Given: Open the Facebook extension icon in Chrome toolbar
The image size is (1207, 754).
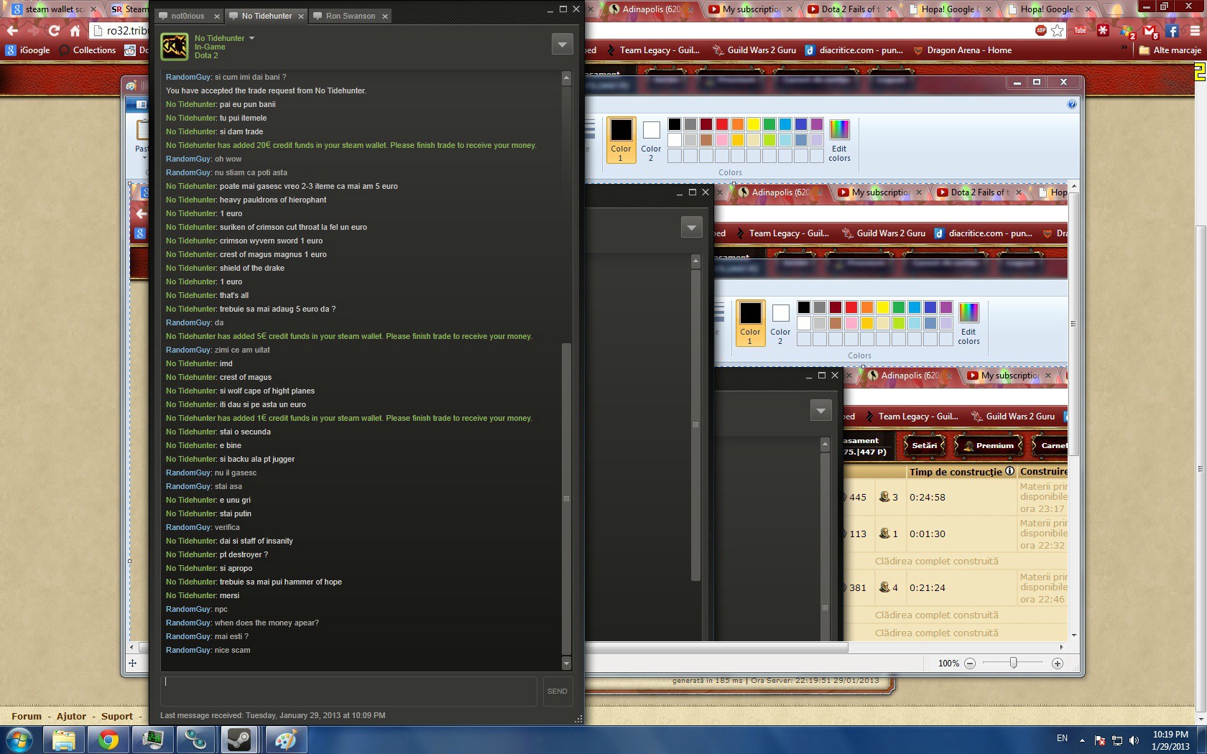Looking at the screenshot, I should point(1173,31).
